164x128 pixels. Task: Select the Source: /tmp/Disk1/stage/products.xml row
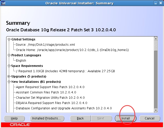tap(45, 45)
